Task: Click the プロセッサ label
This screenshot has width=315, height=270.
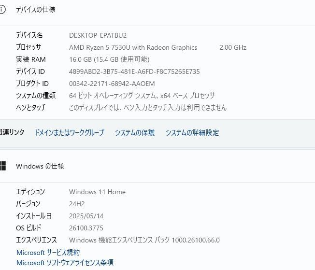Action: (x=29, y=47)
